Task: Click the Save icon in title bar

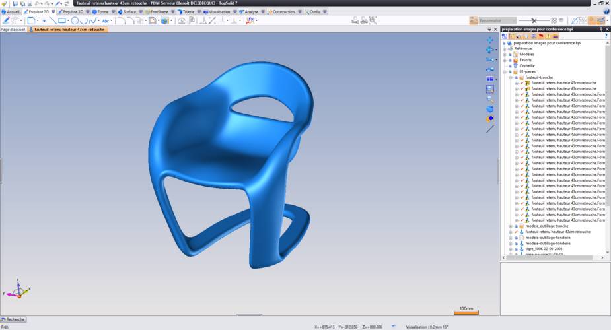Action: [14, 3]
